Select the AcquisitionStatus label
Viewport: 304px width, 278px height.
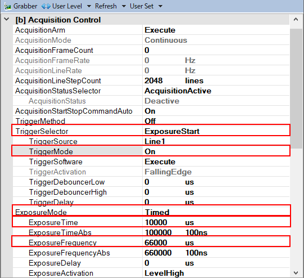click(57, 101)
